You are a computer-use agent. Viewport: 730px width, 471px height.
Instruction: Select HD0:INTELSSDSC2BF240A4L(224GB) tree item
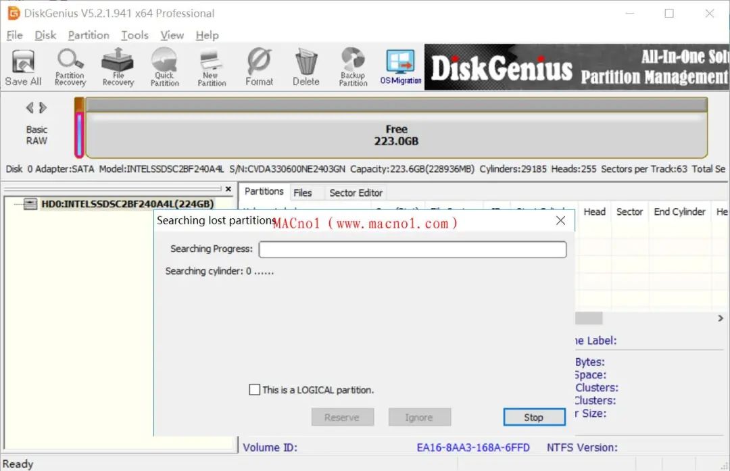pyautogui.click(x=127, y=204)
